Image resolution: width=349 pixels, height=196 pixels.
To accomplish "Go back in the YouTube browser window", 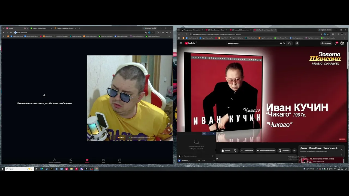I will [179, 34].
